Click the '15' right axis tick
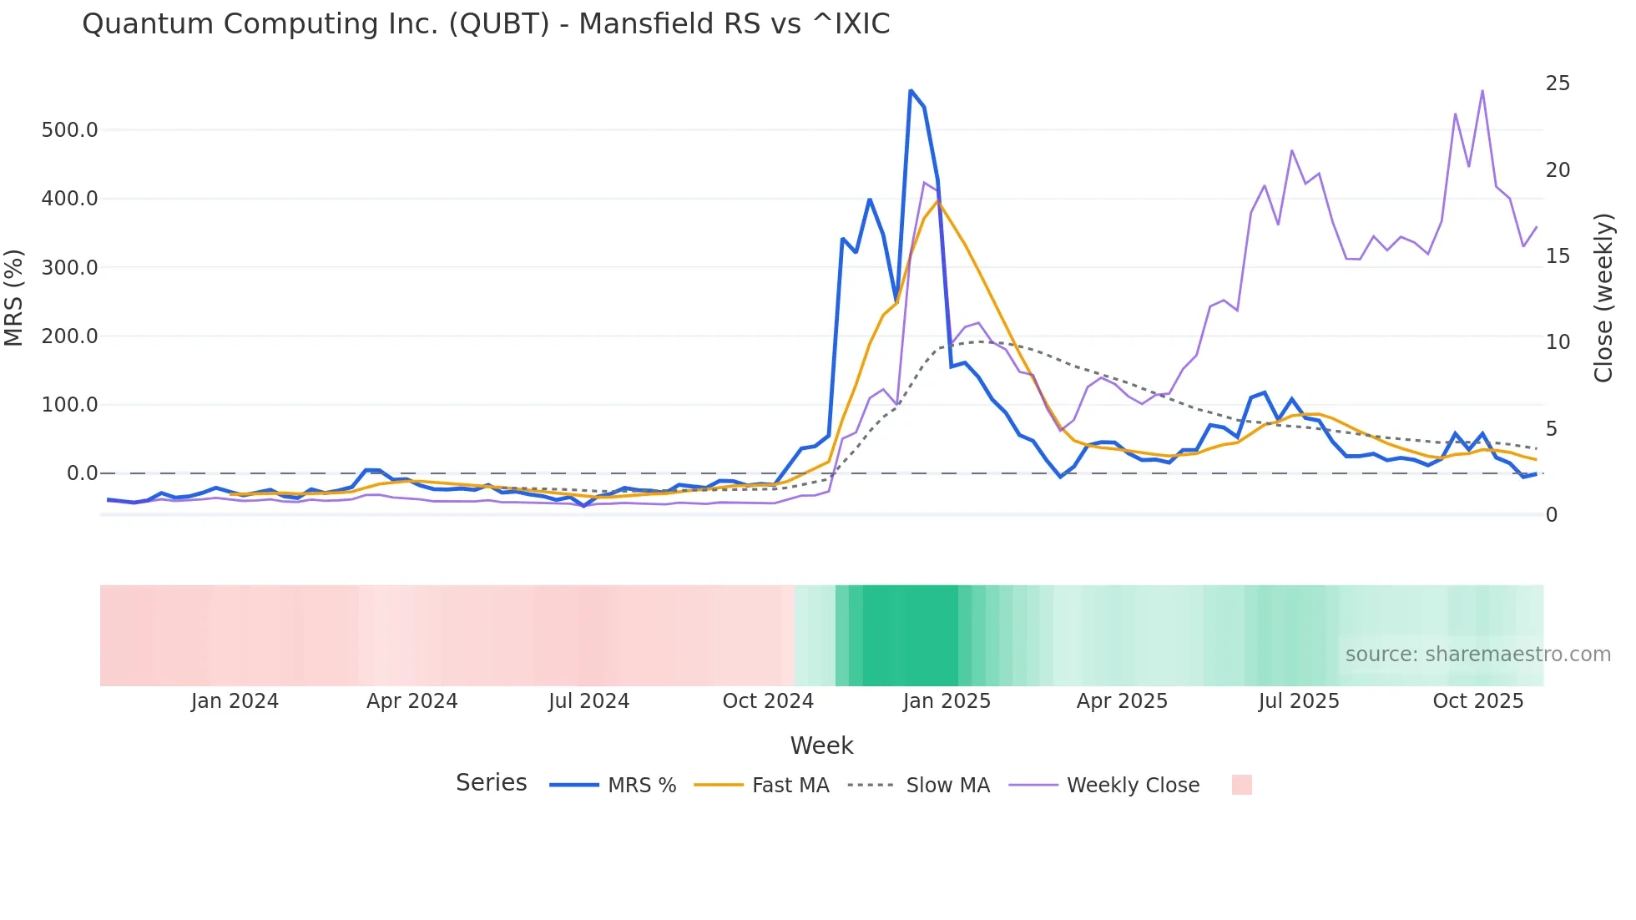This screenshot has width=1636, height=920. [x=1558, y=256]
